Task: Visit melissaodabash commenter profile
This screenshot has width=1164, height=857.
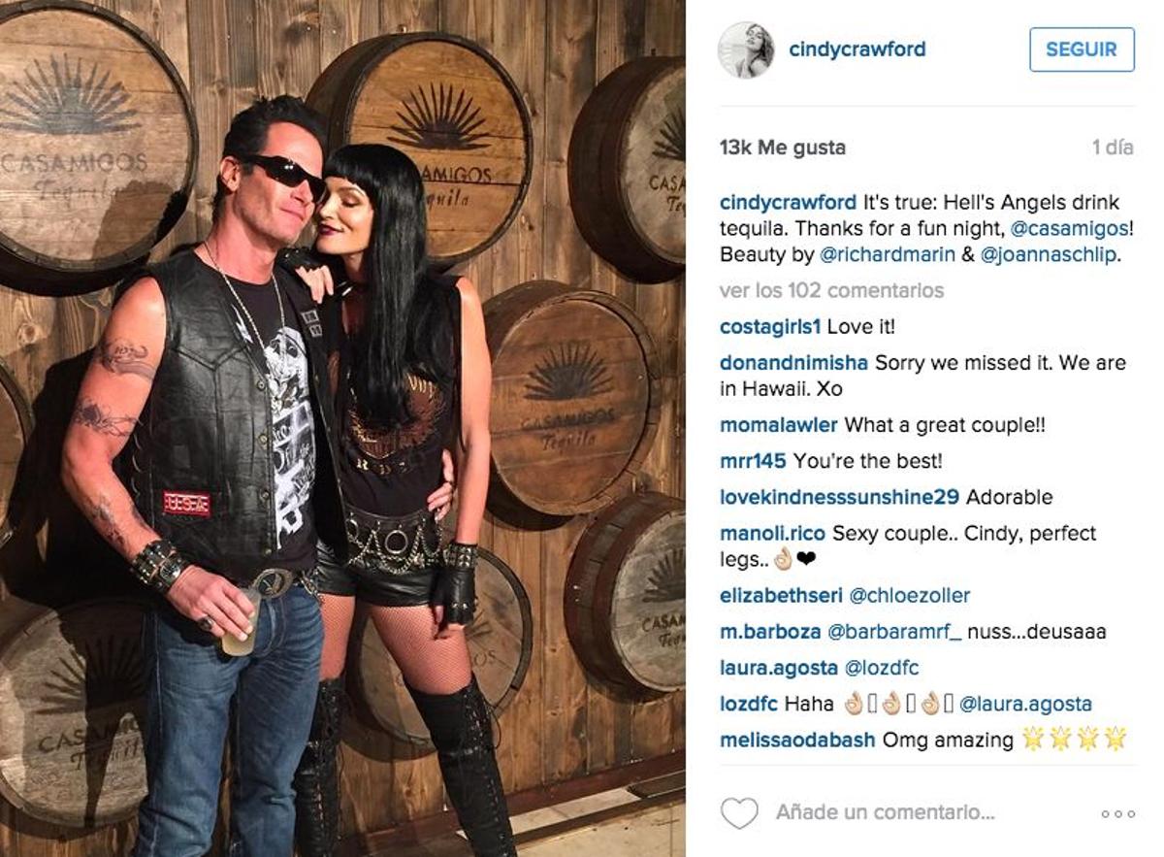Action: click(798, 740)
